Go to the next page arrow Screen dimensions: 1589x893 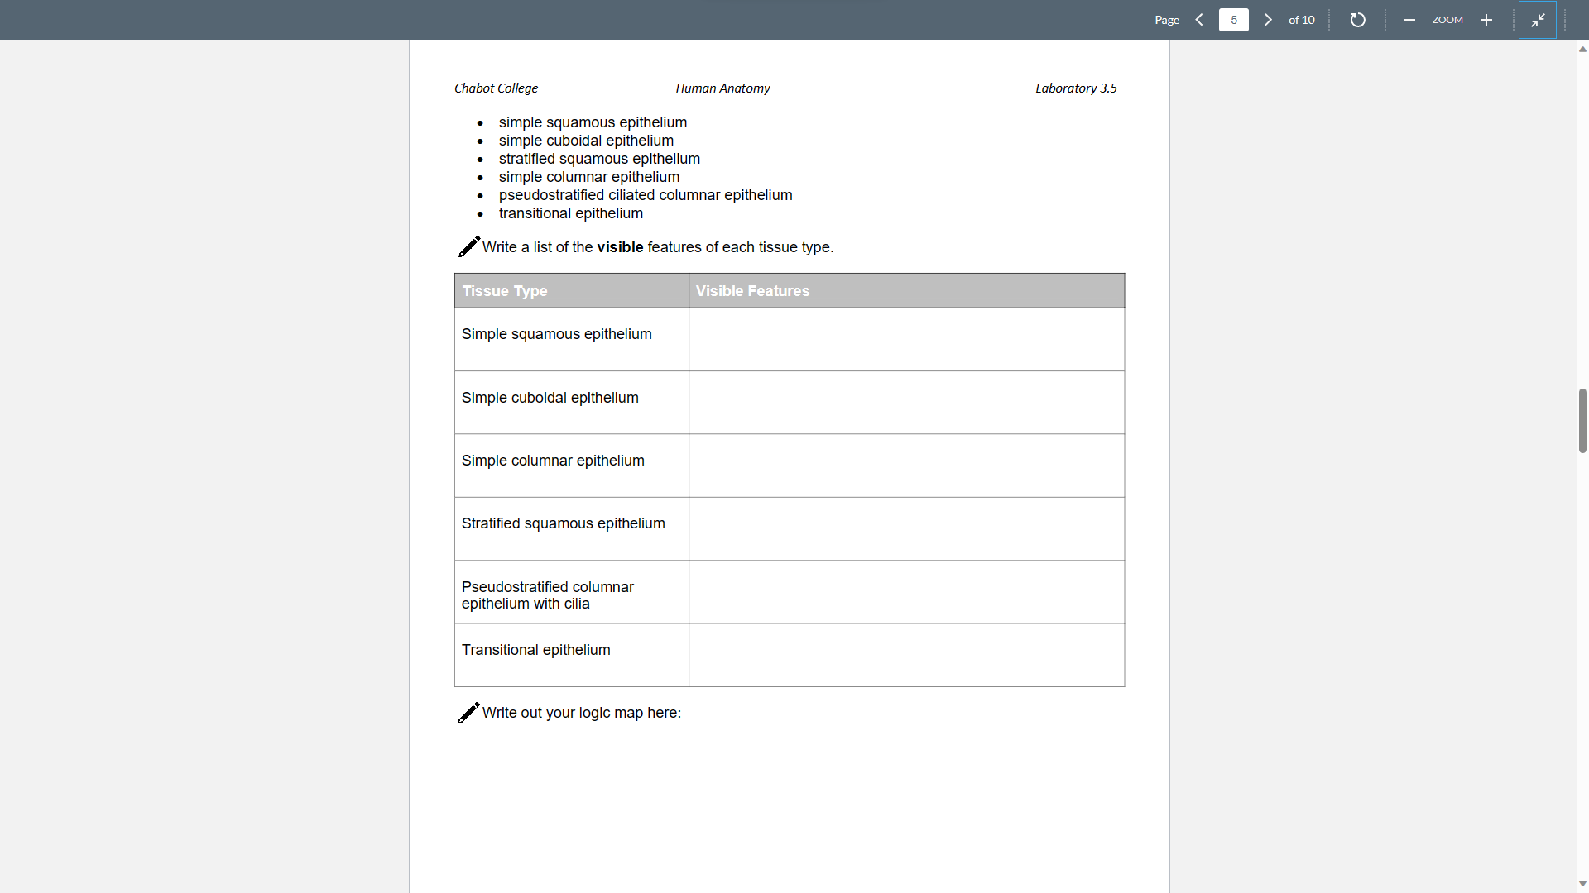(x=1268, y=20)
